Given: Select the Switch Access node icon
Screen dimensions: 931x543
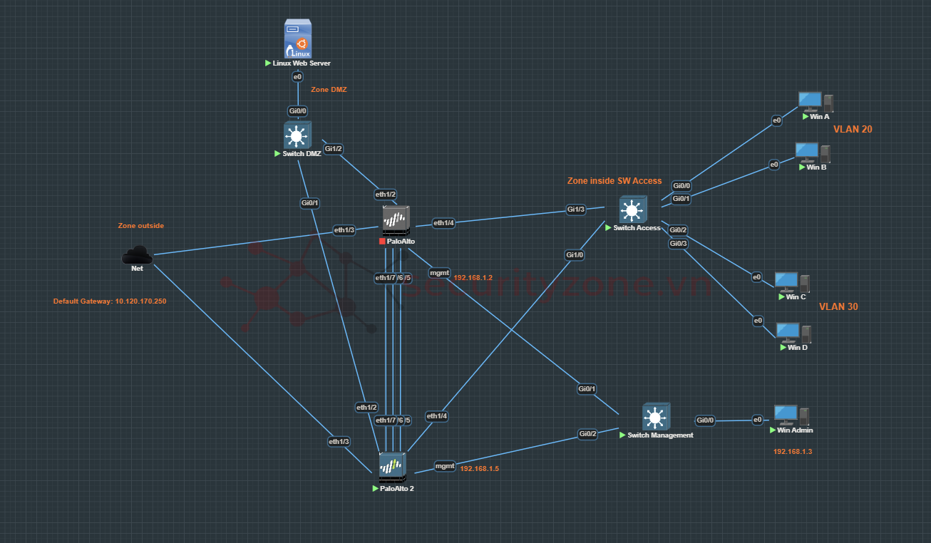Looking at the screenshot, I should pos(630,210).
